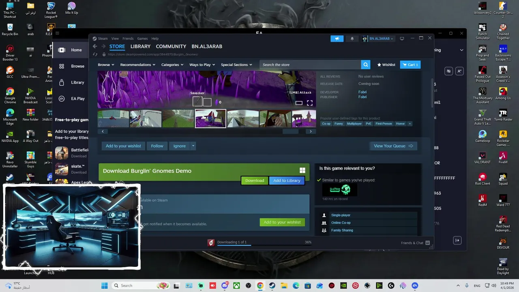
Task: Open Mix It Up desktop icon
Action: (71, 9)
